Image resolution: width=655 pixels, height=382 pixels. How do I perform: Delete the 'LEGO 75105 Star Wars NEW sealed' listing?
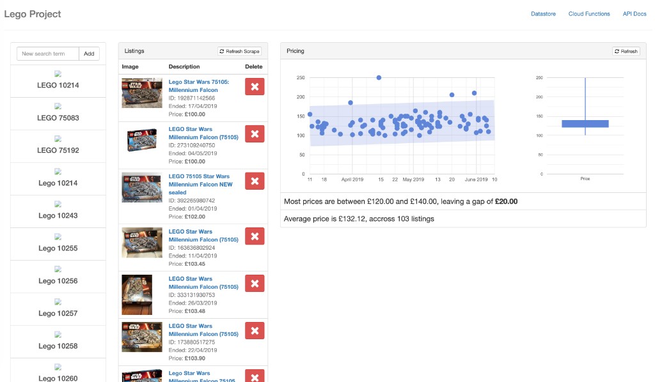[x=255, y=181]
